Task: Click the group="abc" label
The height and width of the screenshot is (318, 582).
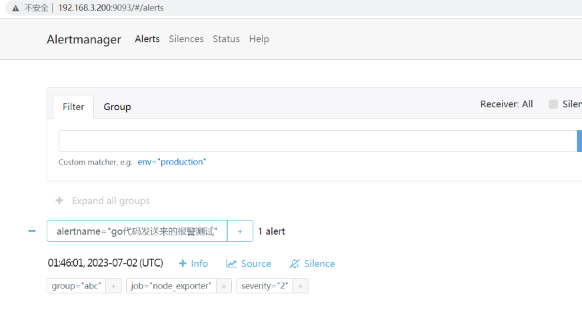Action: [x=77, y=286]
